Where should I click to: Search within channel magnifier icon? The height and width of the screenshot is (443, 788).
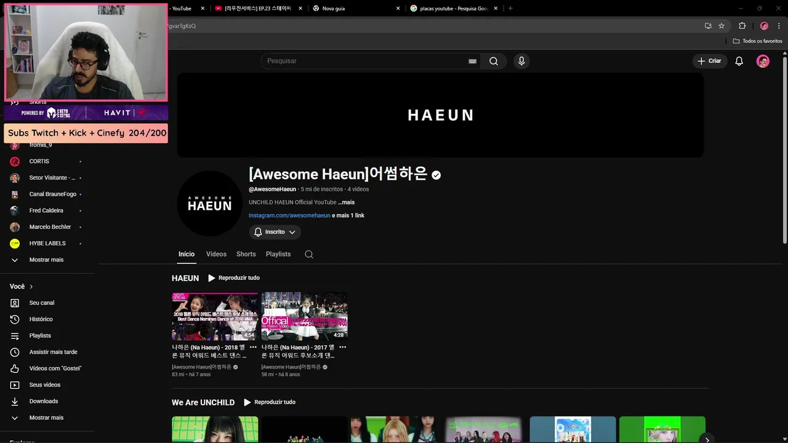point(309,254)
